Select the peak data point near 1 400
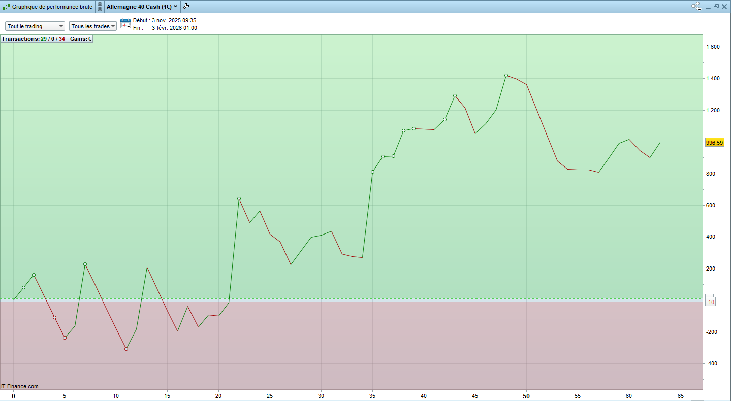The image size is (731, 401). coord(506,75)
